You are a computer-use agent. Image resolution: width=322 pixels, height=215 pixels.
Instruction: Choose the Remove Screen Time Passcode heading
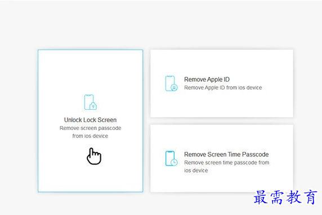(226, 154)
